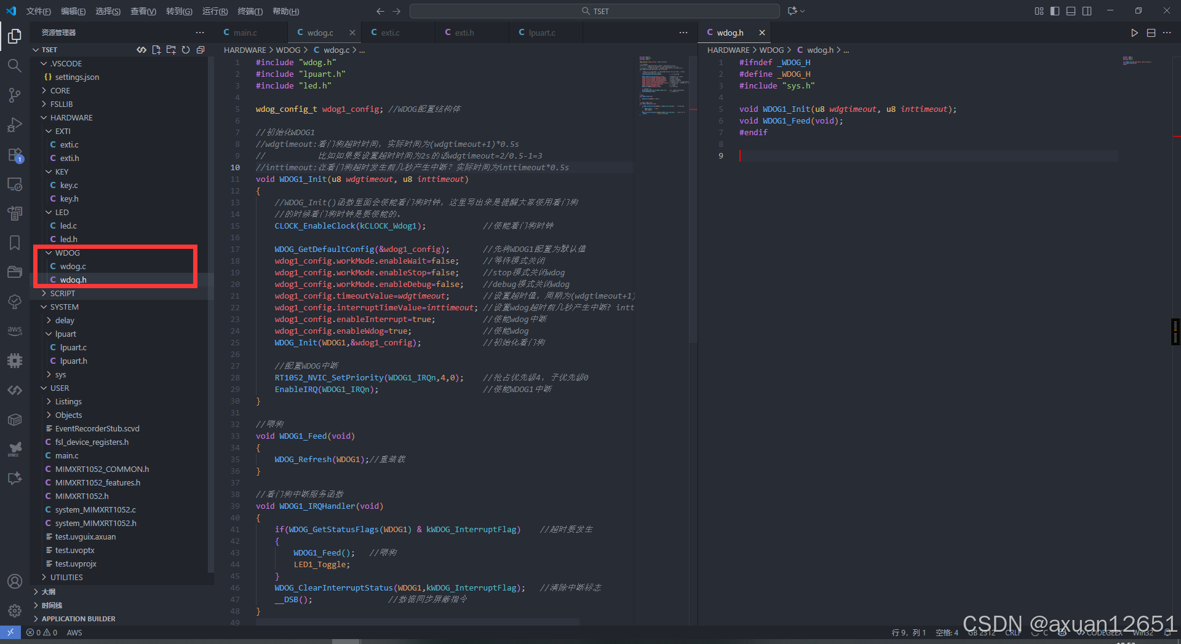Open the 编辑(E) menu
The image size is (1181, 644).
[x=73, y=11]
